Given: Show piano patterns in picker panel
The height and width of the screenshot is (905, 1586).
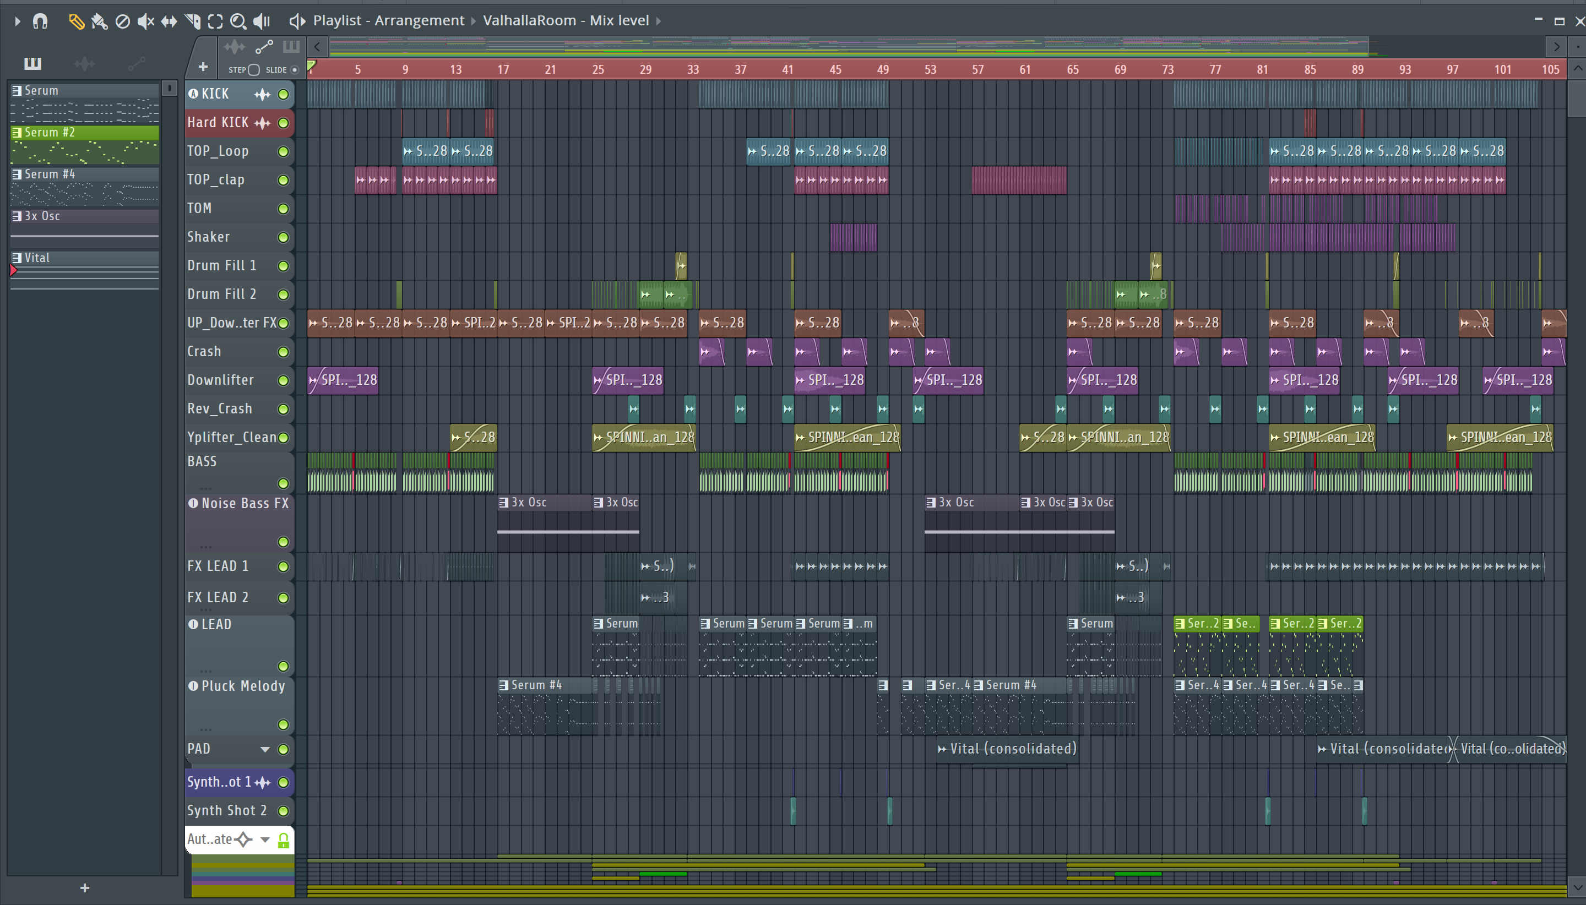Looking at the screenshot, I should 32,63.
